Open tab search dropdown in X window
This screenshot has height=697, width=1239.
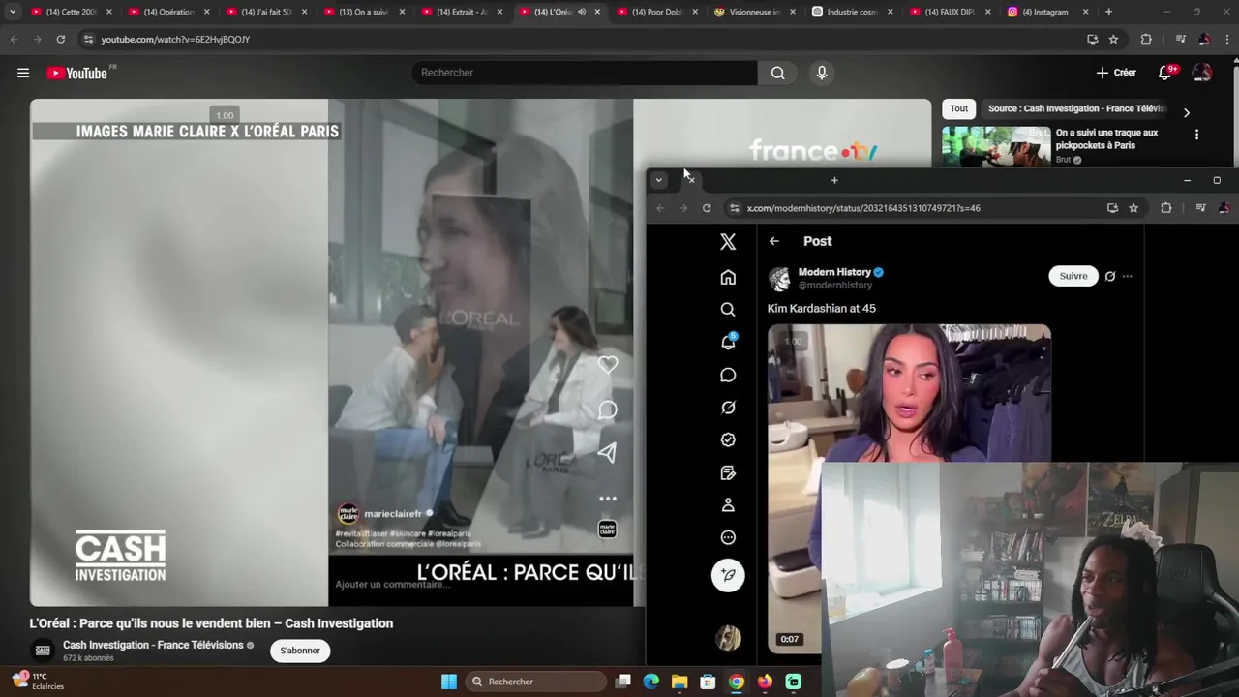click(x=658, y=180)
